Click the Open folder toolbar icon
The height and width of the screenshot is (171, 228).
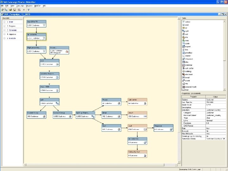tap(10, 10)
